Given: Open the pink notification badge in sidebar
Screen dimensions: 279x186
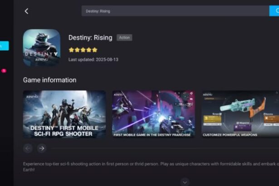Looking at the screenshot, I should tap(4, 71).
